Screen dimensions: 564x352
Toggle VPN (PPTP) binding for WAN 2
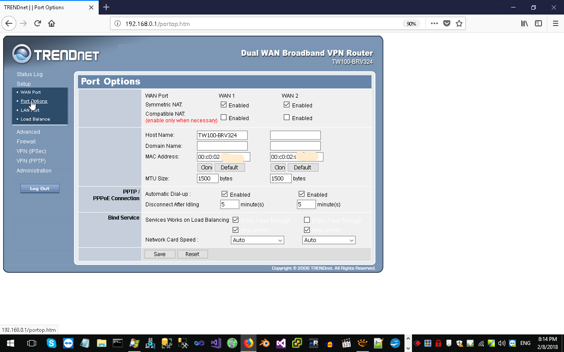(x=307, y=230)
